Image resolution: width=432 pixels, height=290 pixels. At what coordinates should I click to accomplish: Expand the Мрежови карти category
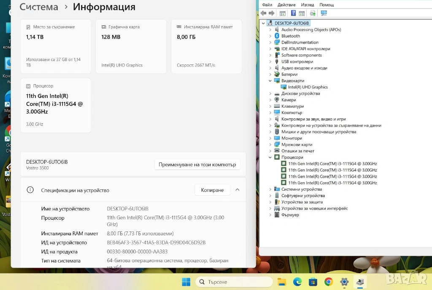point(270,145)
